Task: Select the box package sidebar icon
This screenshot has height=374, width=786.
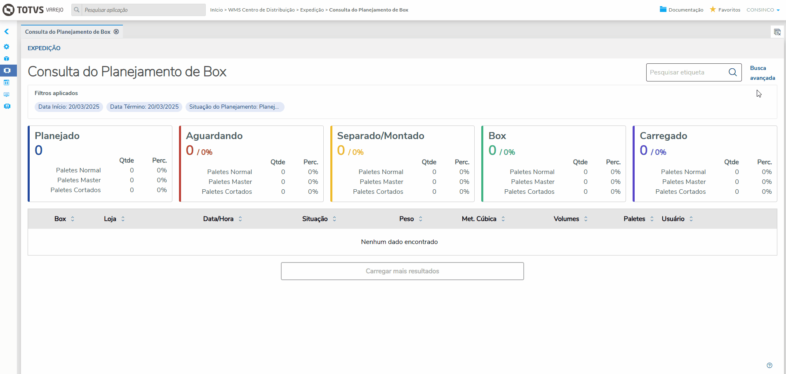Action: click(7, 58)
